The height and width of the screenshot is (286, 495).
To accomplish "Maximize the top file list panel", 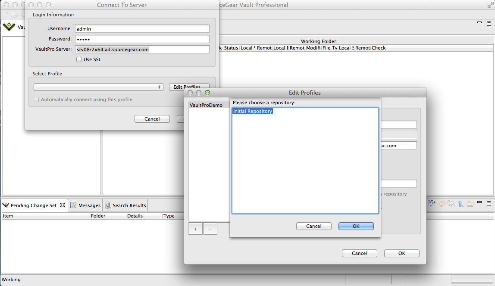I will click(x=489, y=24).
